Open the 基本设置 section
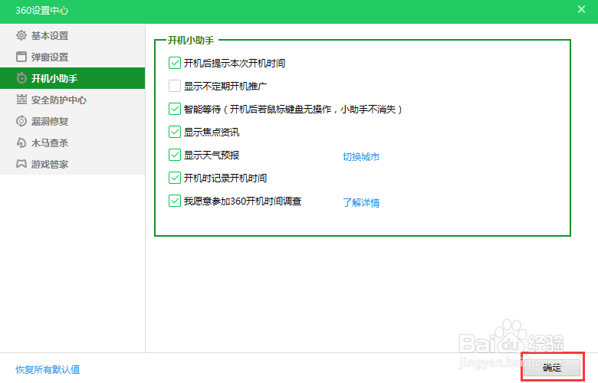The image size is (598, 383). 73,35
